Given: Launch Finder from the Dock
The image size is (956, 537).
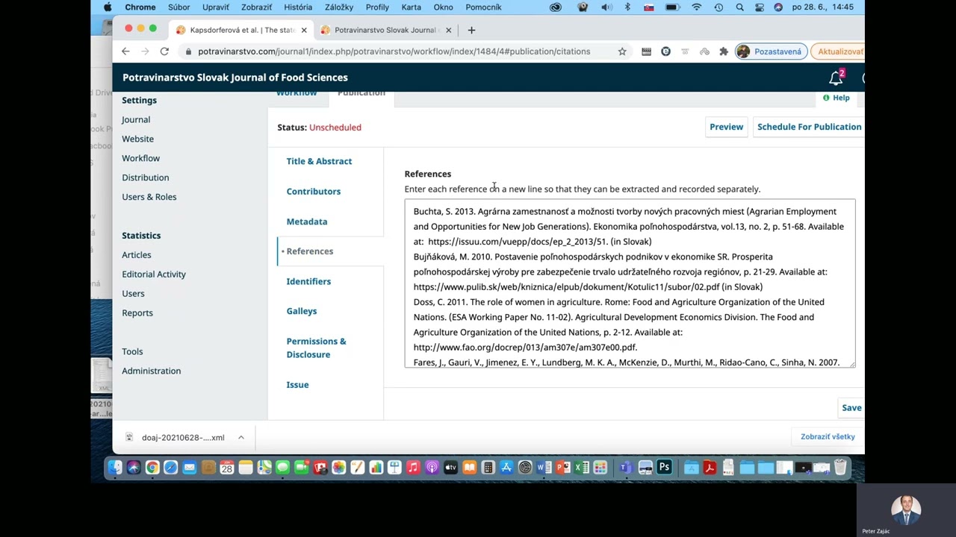Looking at the screenshot, I should (115, 468).
